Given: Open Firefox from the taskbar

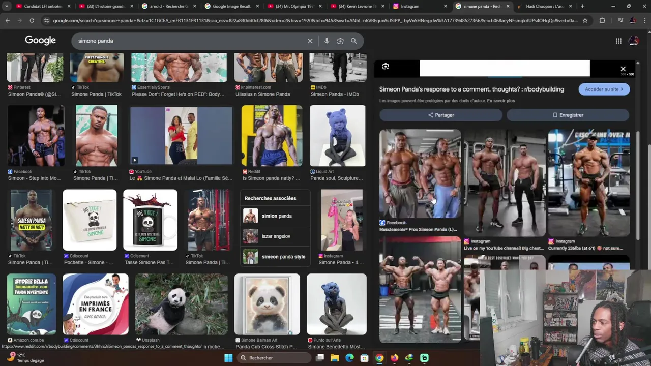Looking at the screenshot, I should pos(394,358).
